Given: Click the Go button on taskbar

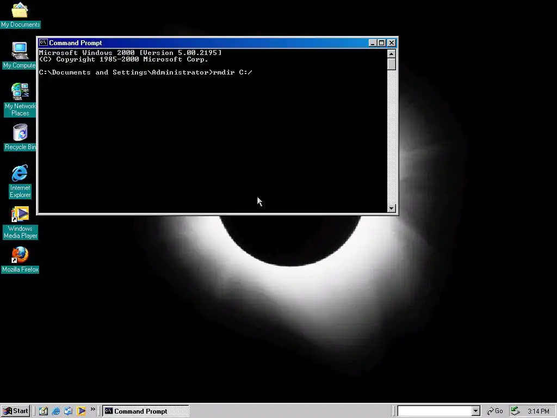Looking at the screenshot, I should (495, 411).
